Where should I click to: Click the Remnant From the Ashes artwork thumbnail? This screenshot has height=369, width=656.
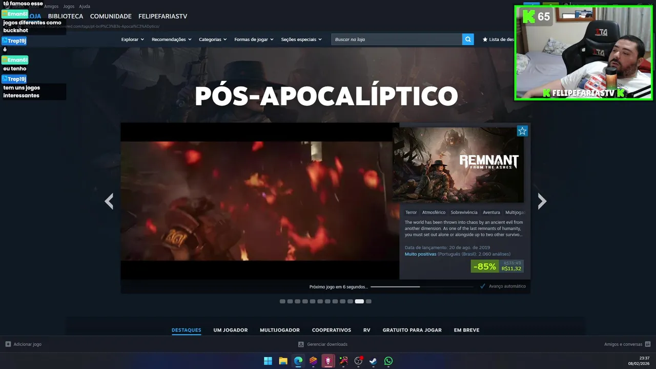click(x=459, y=165)
